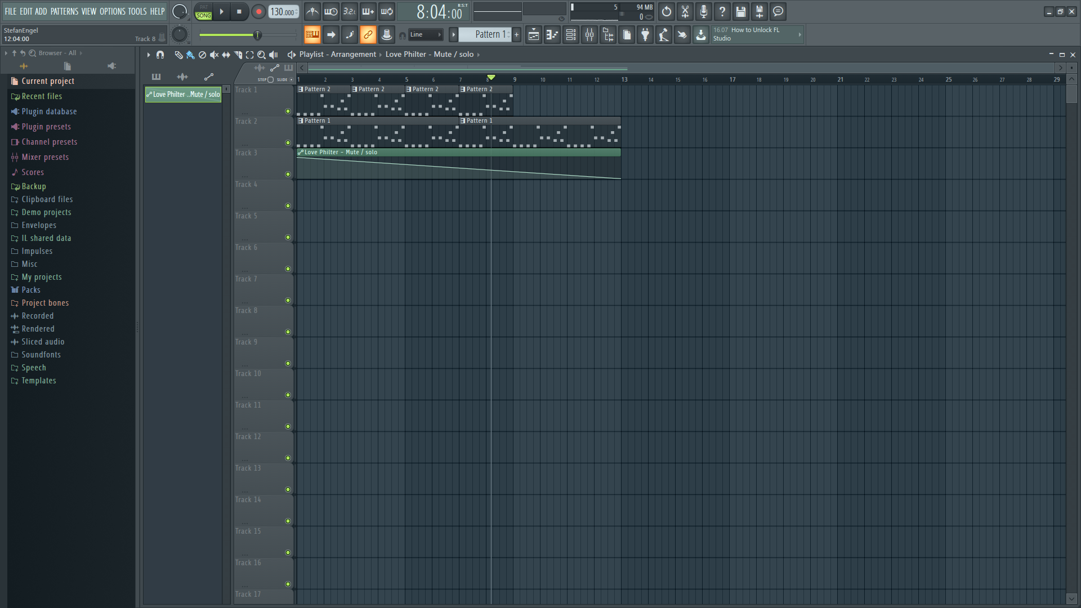Click the speech-bubble icon in the top toolbar
The width and height of the screenshot is (1081, 608).
778,12
